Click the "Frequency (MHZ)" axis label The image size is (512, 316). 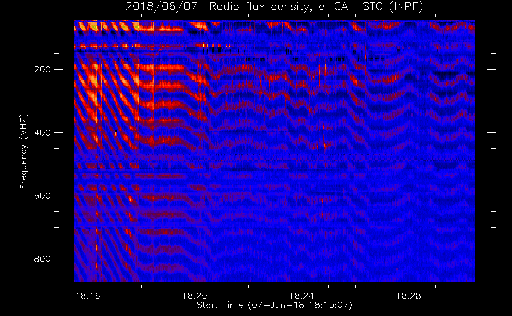(x=24, y=152)
